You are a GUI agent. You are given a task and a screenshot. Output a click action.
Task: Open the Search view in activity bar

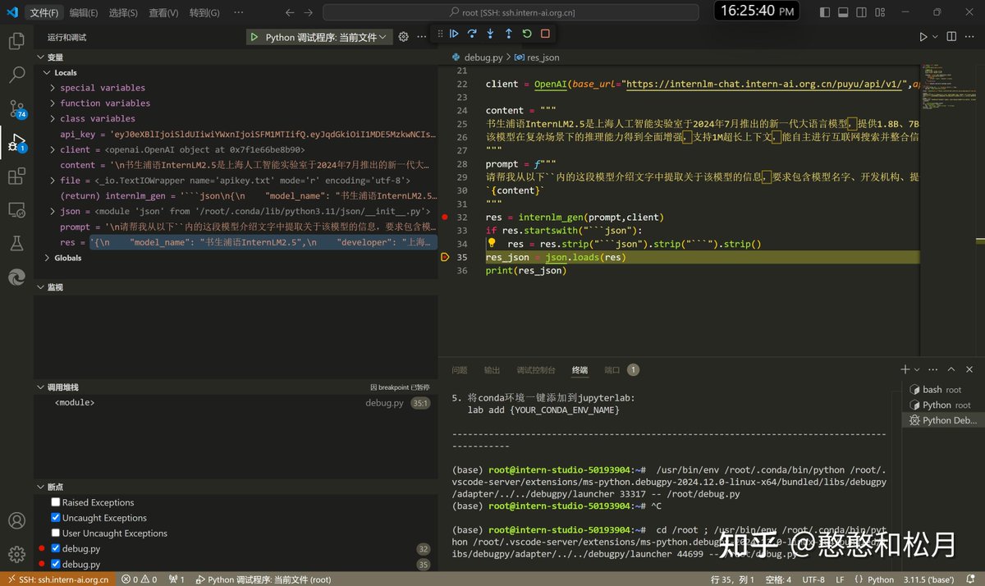16,75
